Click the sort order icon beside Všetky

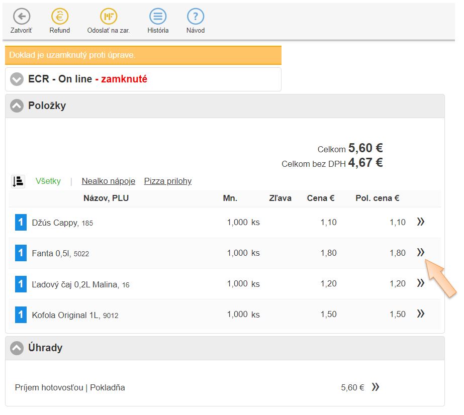click(18, 181)
